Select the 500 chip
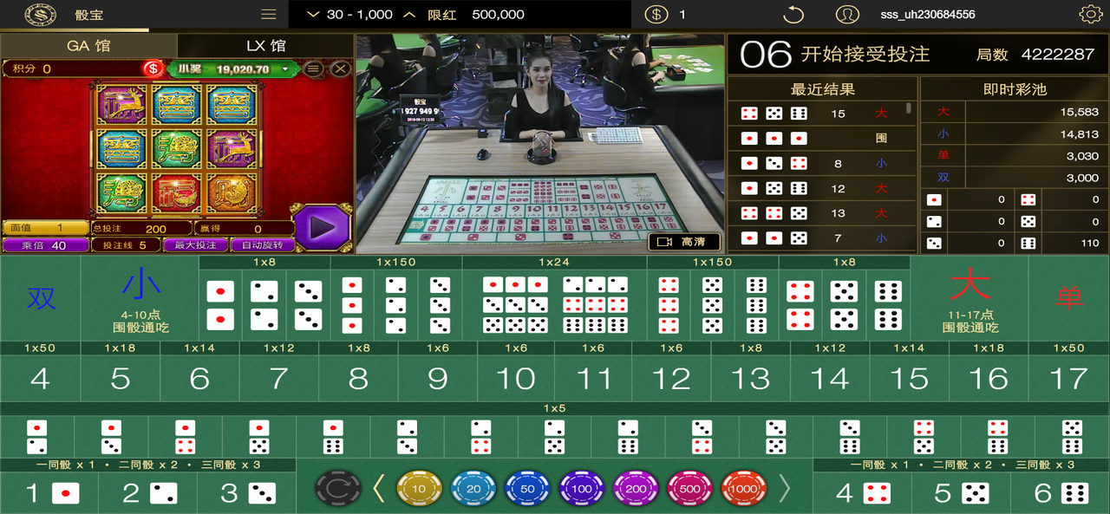 [x=689, y=488]
